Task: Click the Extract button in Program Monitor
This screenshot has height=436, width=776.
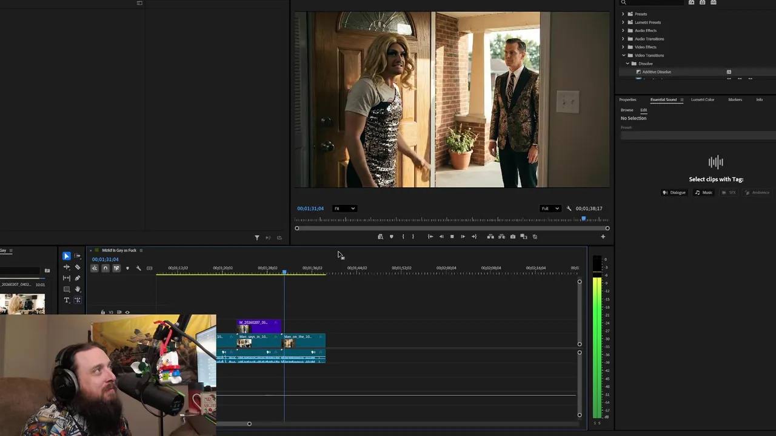Action: (x=501, y=237)
